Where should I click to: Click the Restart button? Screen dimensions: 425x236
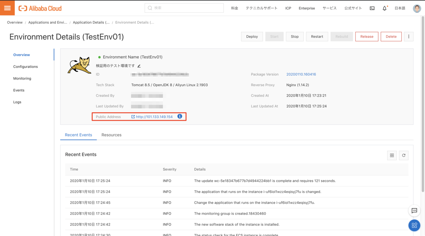[317, 36]
